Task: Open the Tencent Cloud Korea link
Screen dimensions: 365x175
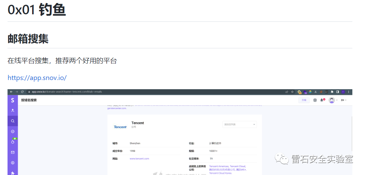Action: pos(220,173)
